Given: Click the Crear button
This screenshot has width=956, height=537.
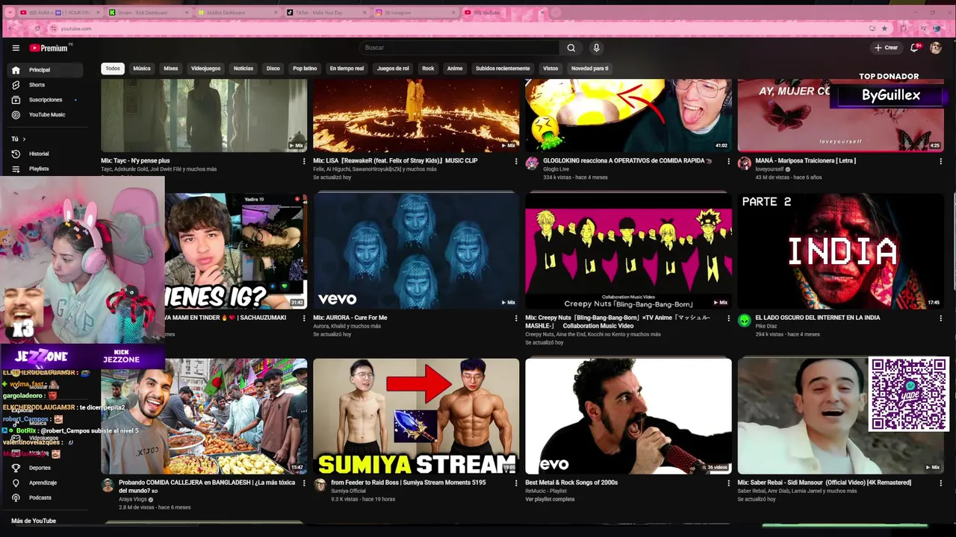Looking at the screenshot, I should [887, 48].
